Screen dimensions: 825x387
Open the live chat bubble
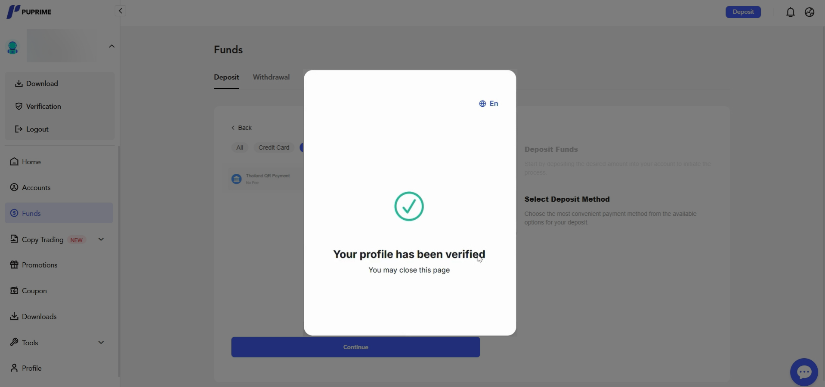(803, 372)
